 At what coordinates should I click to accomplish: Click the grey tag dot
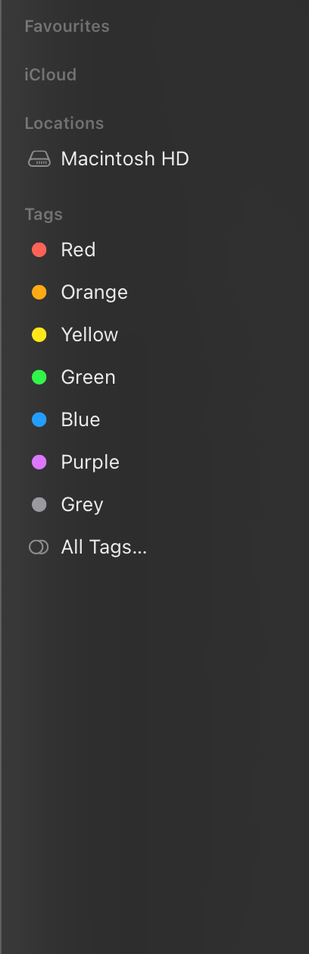click(39, 505)
